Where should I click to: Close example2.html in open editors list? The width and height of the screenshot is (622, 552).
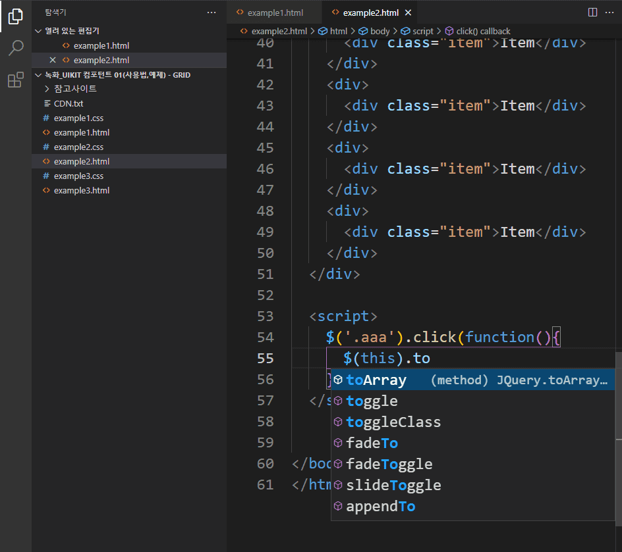53,60
